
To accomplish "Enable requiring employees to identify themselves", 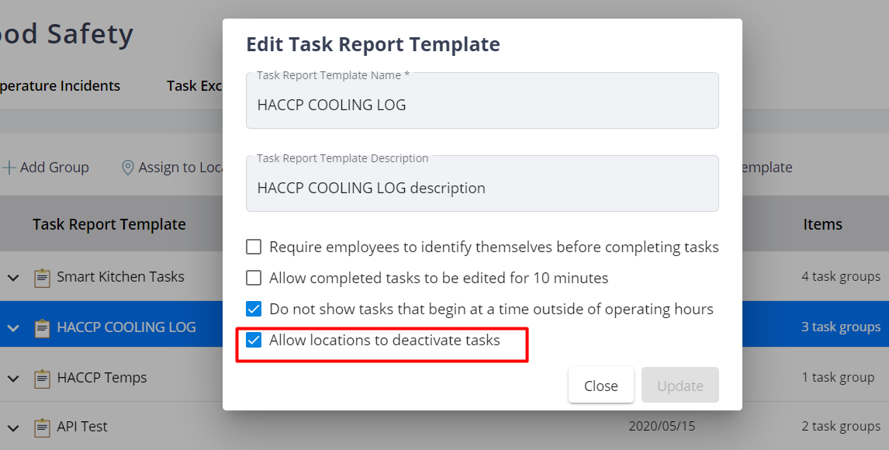I will (x=254, y=247).
